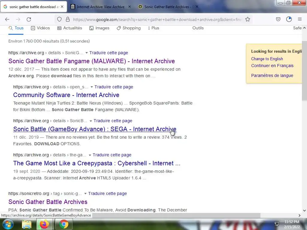307x230 pixels.
Task: Open the Outils search tools
Action: [198, 28]
